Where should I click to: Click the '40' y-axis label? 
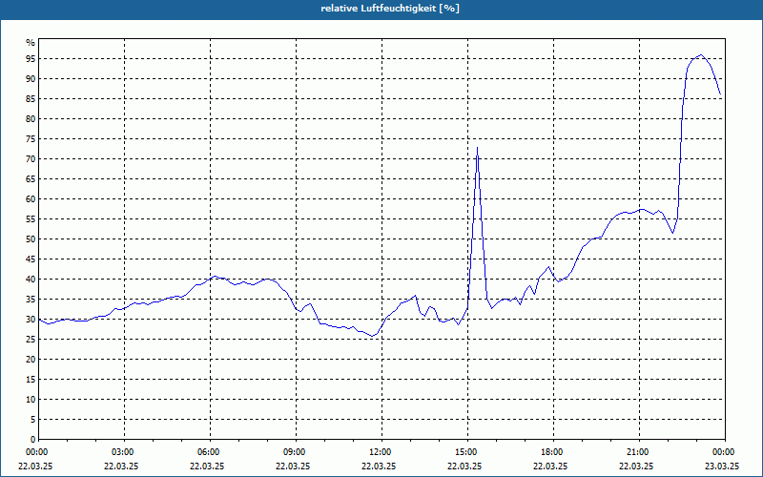pyautogui.click(x=31, y=280)
